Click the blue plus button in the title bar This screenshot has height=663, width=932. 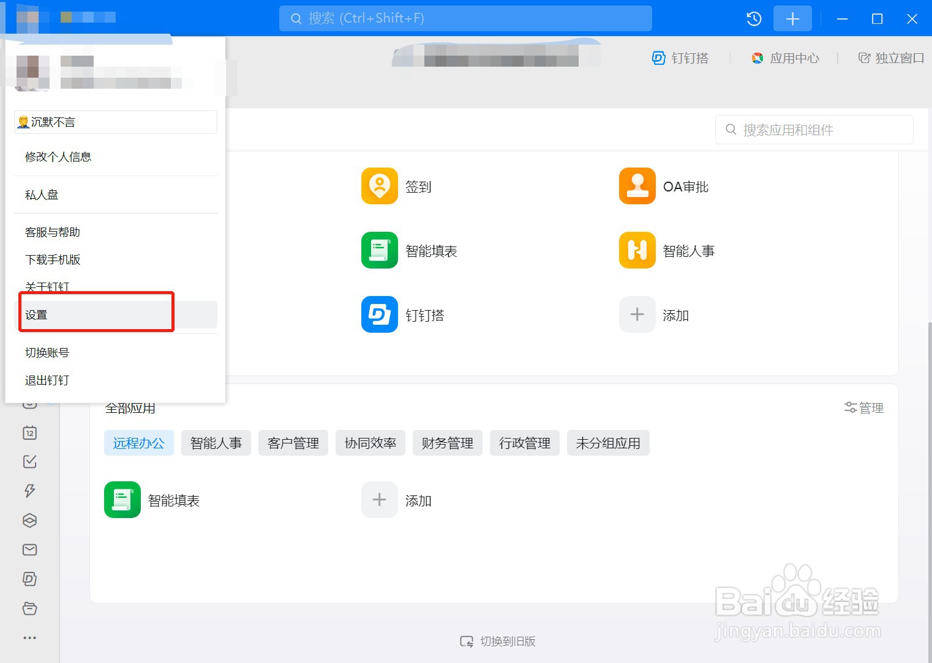pos(792,18)
